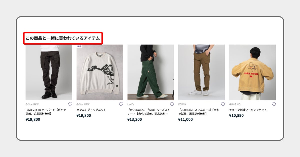Open チェーン刺繍ワークジャケット product link

tap(248, 110)
